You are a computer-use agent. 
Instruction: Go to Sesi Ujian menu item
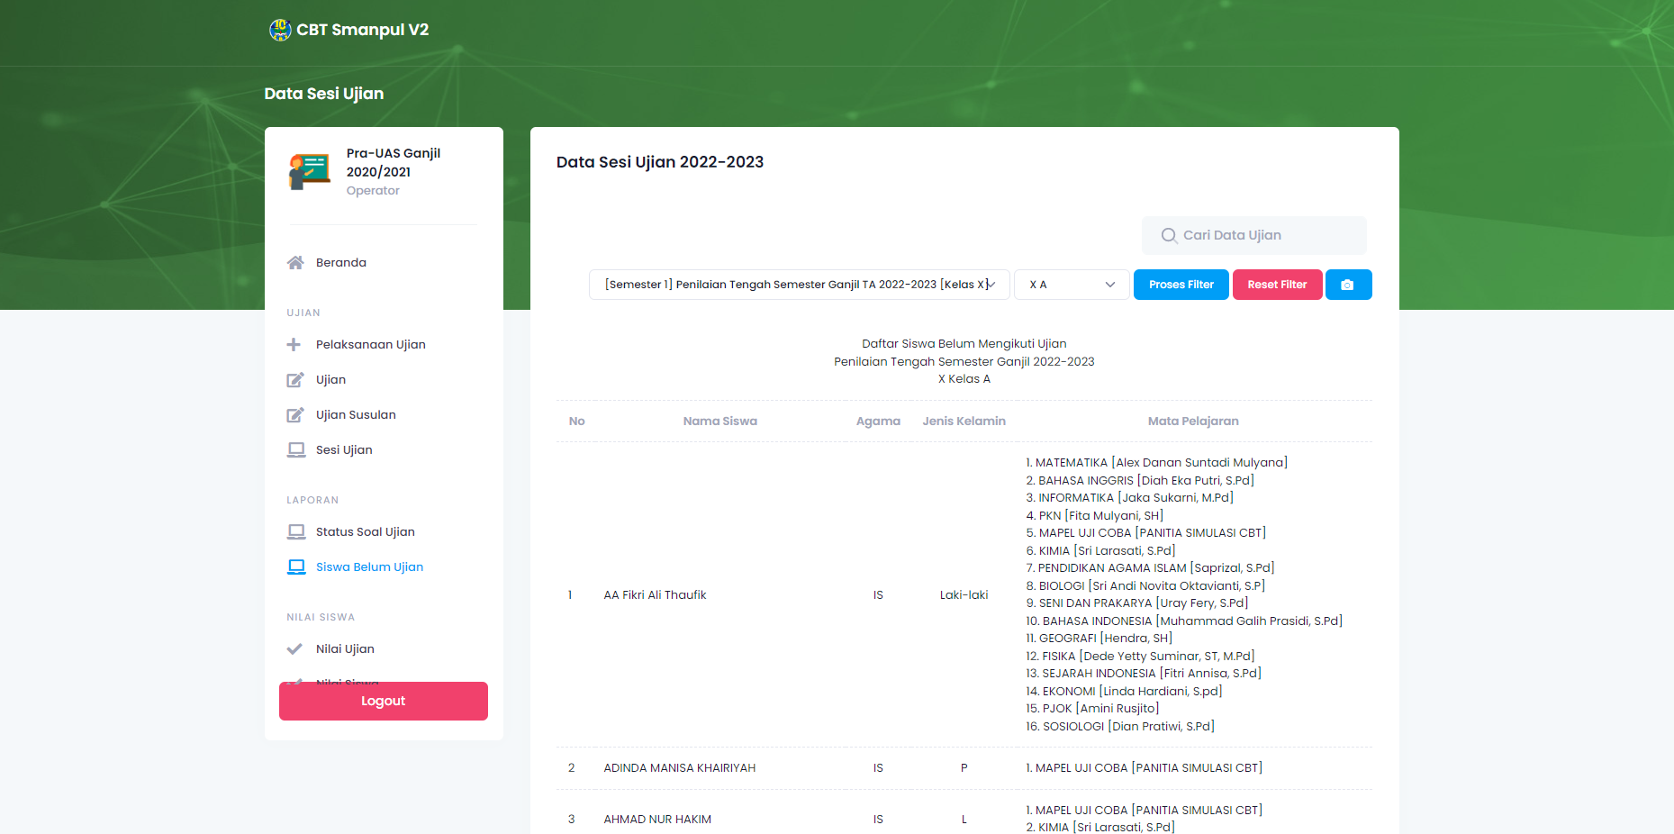click(x=344, y=450)
